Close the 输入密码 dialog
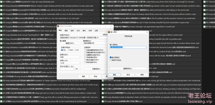Viewport: 215px width, 105px height. point(147,32)
